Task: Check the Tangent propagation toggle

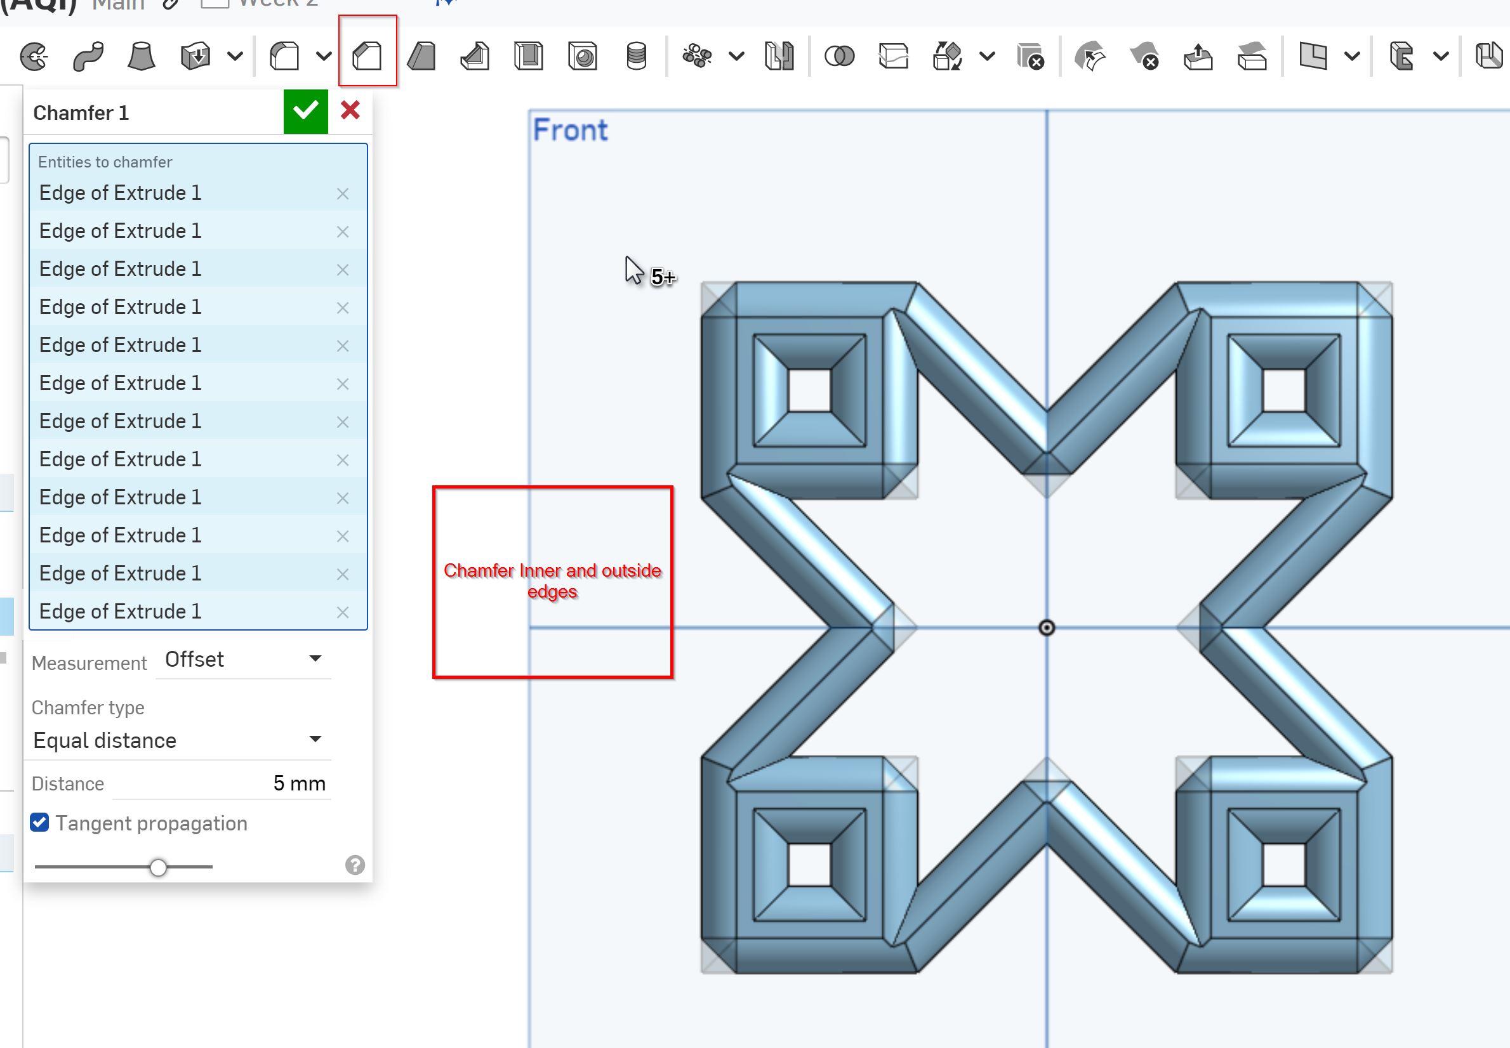Action: (x=41, y=823)
